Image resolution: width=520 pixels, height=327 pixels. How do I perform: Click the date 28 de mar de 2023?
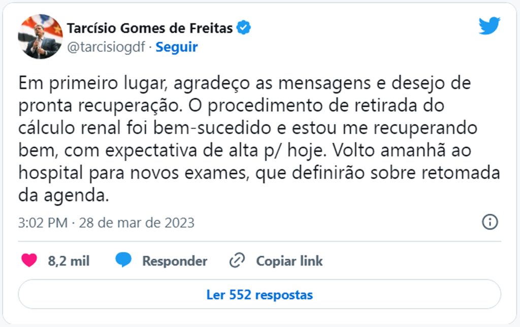[x=137, y=222]
